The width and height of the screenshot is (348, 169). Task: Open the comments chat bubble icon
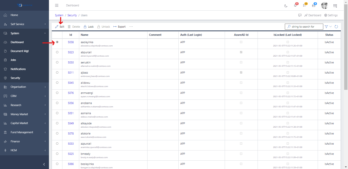point(300,15)
